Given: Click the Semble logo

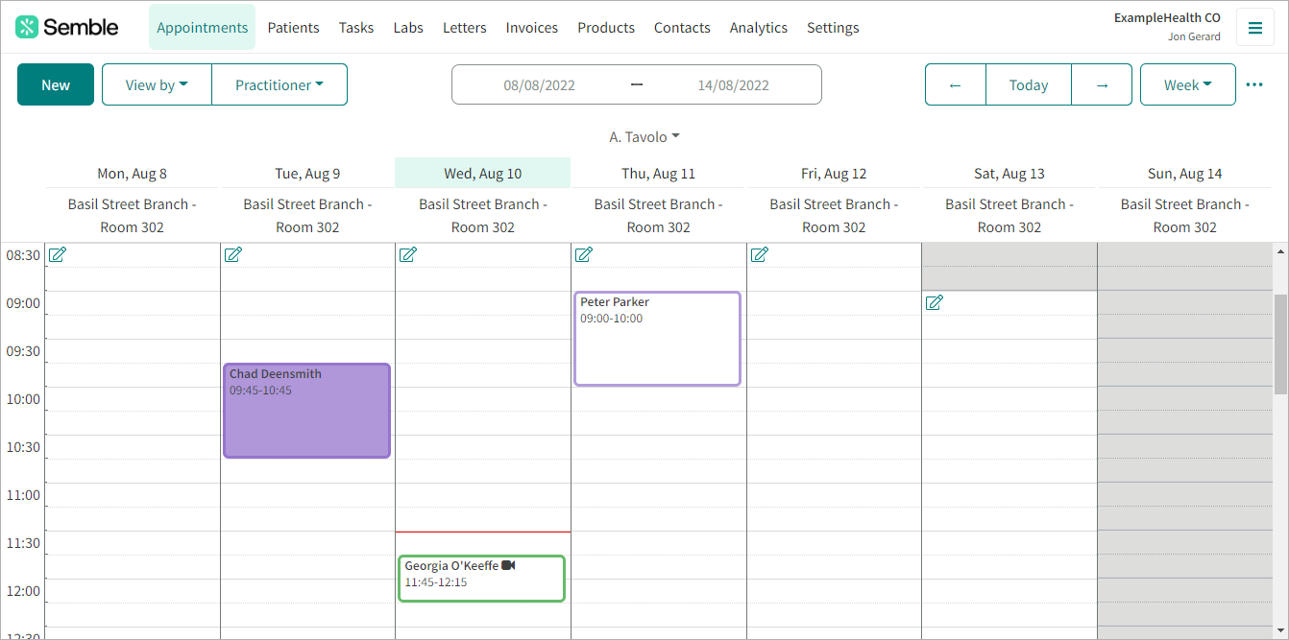Looking at the screenshot, I should pyautogui.click(x=65, y=26).
